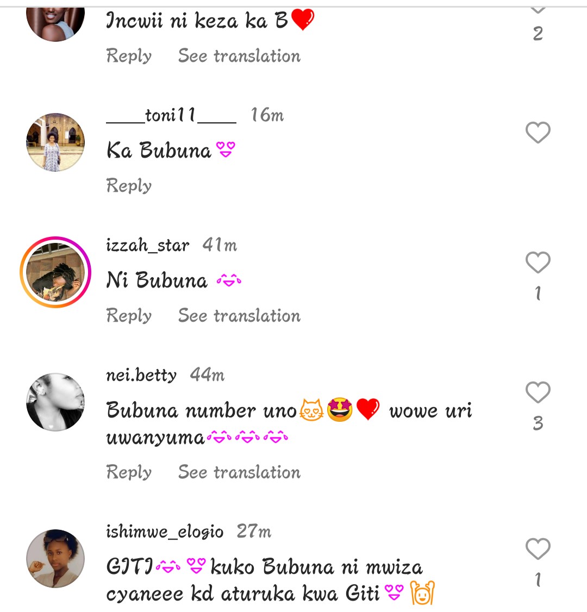Open ishimwe_elogio's profile avatar
This screenshot has width=587, height=612.
55,558
